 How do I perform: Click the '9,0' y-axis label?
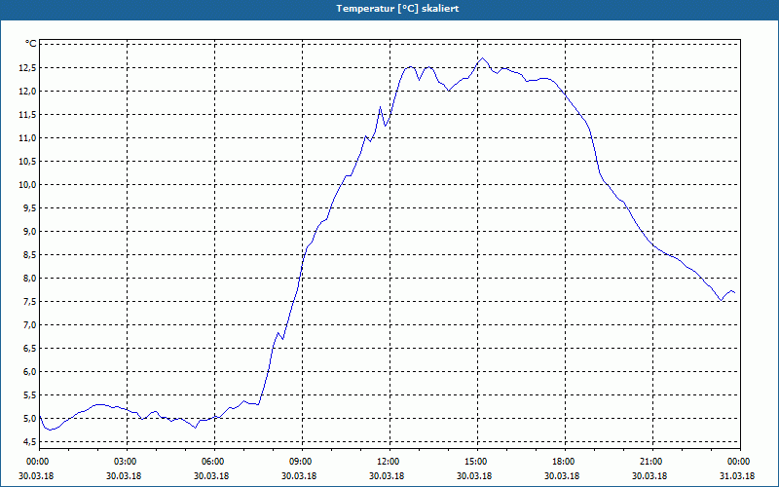point(29,231)
